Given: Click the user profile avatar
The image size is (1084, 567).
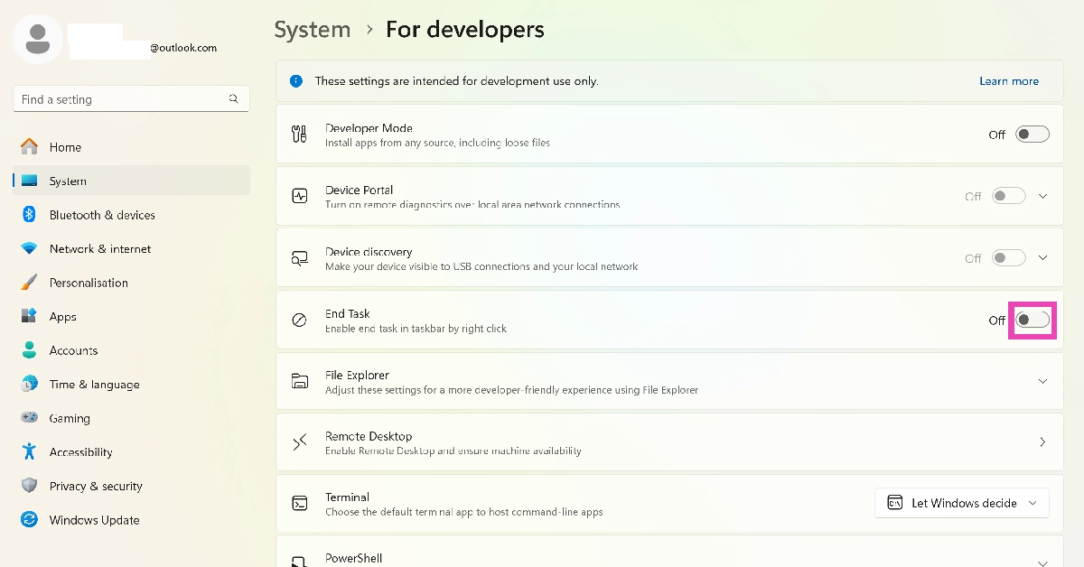Looking at the screenshot, I should coord(37,38).
